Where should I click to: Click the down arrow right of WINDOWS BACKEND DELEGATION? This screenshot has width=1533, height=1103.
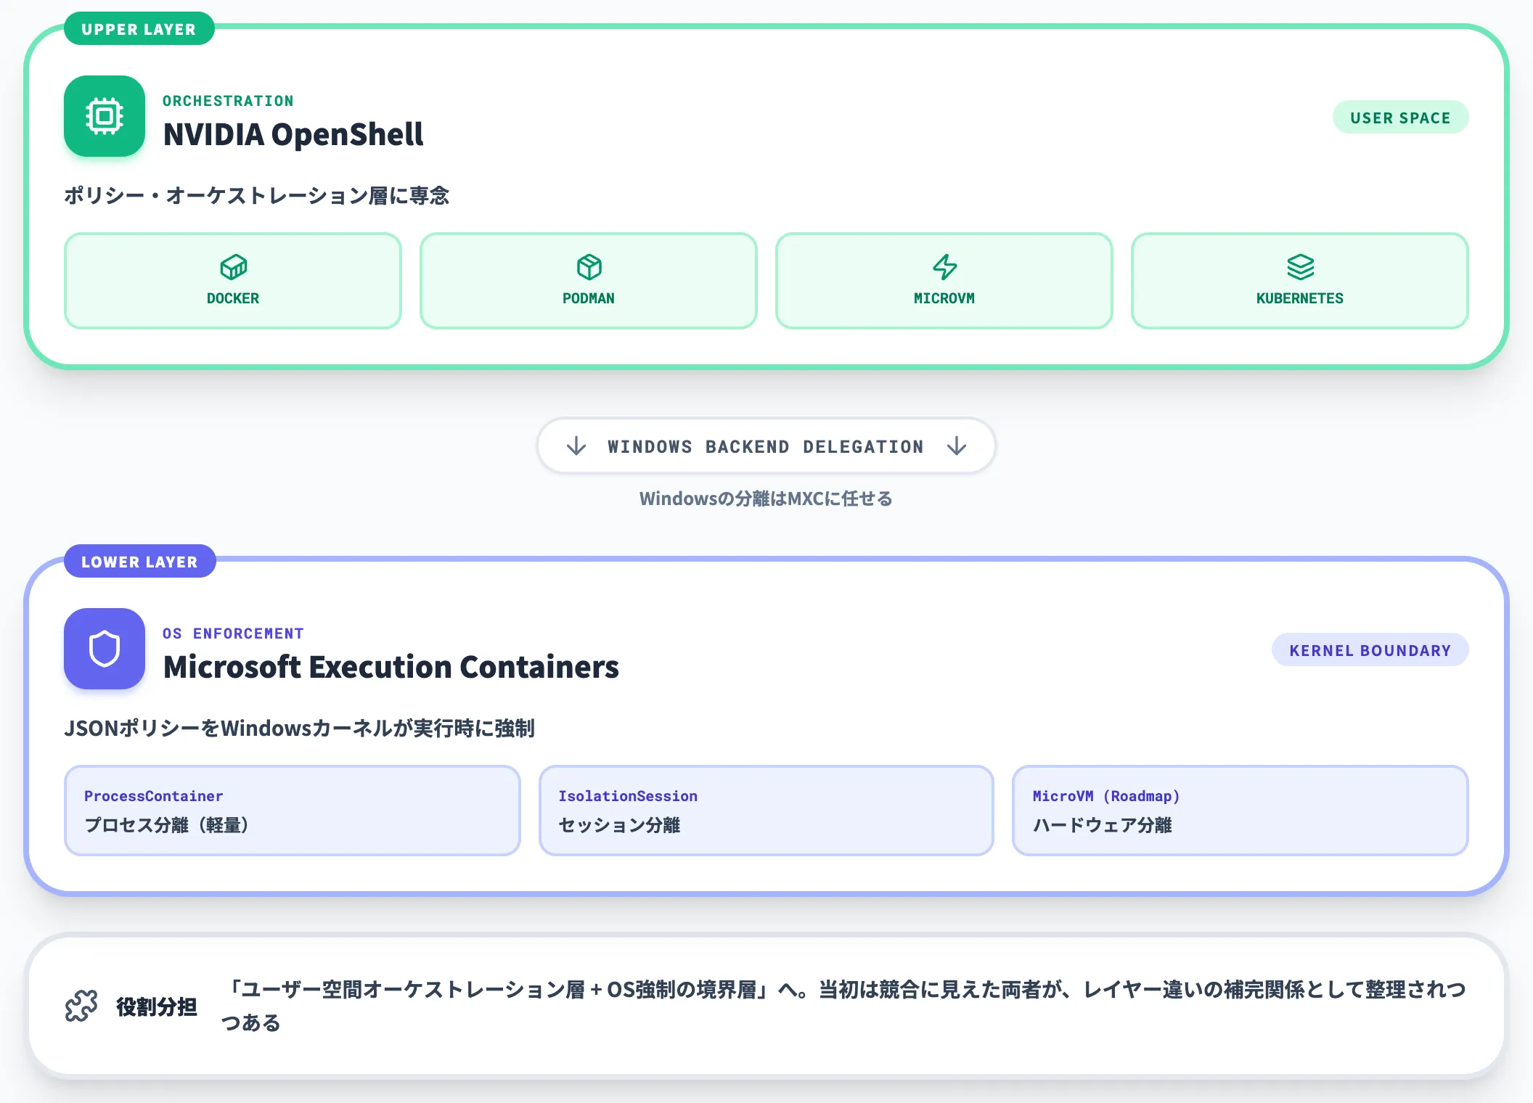coord(957,446)
